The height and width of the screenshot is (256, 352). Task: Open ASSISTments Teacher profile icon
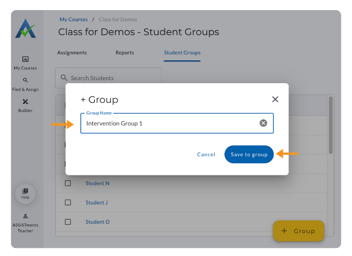[x=25, y=216]
